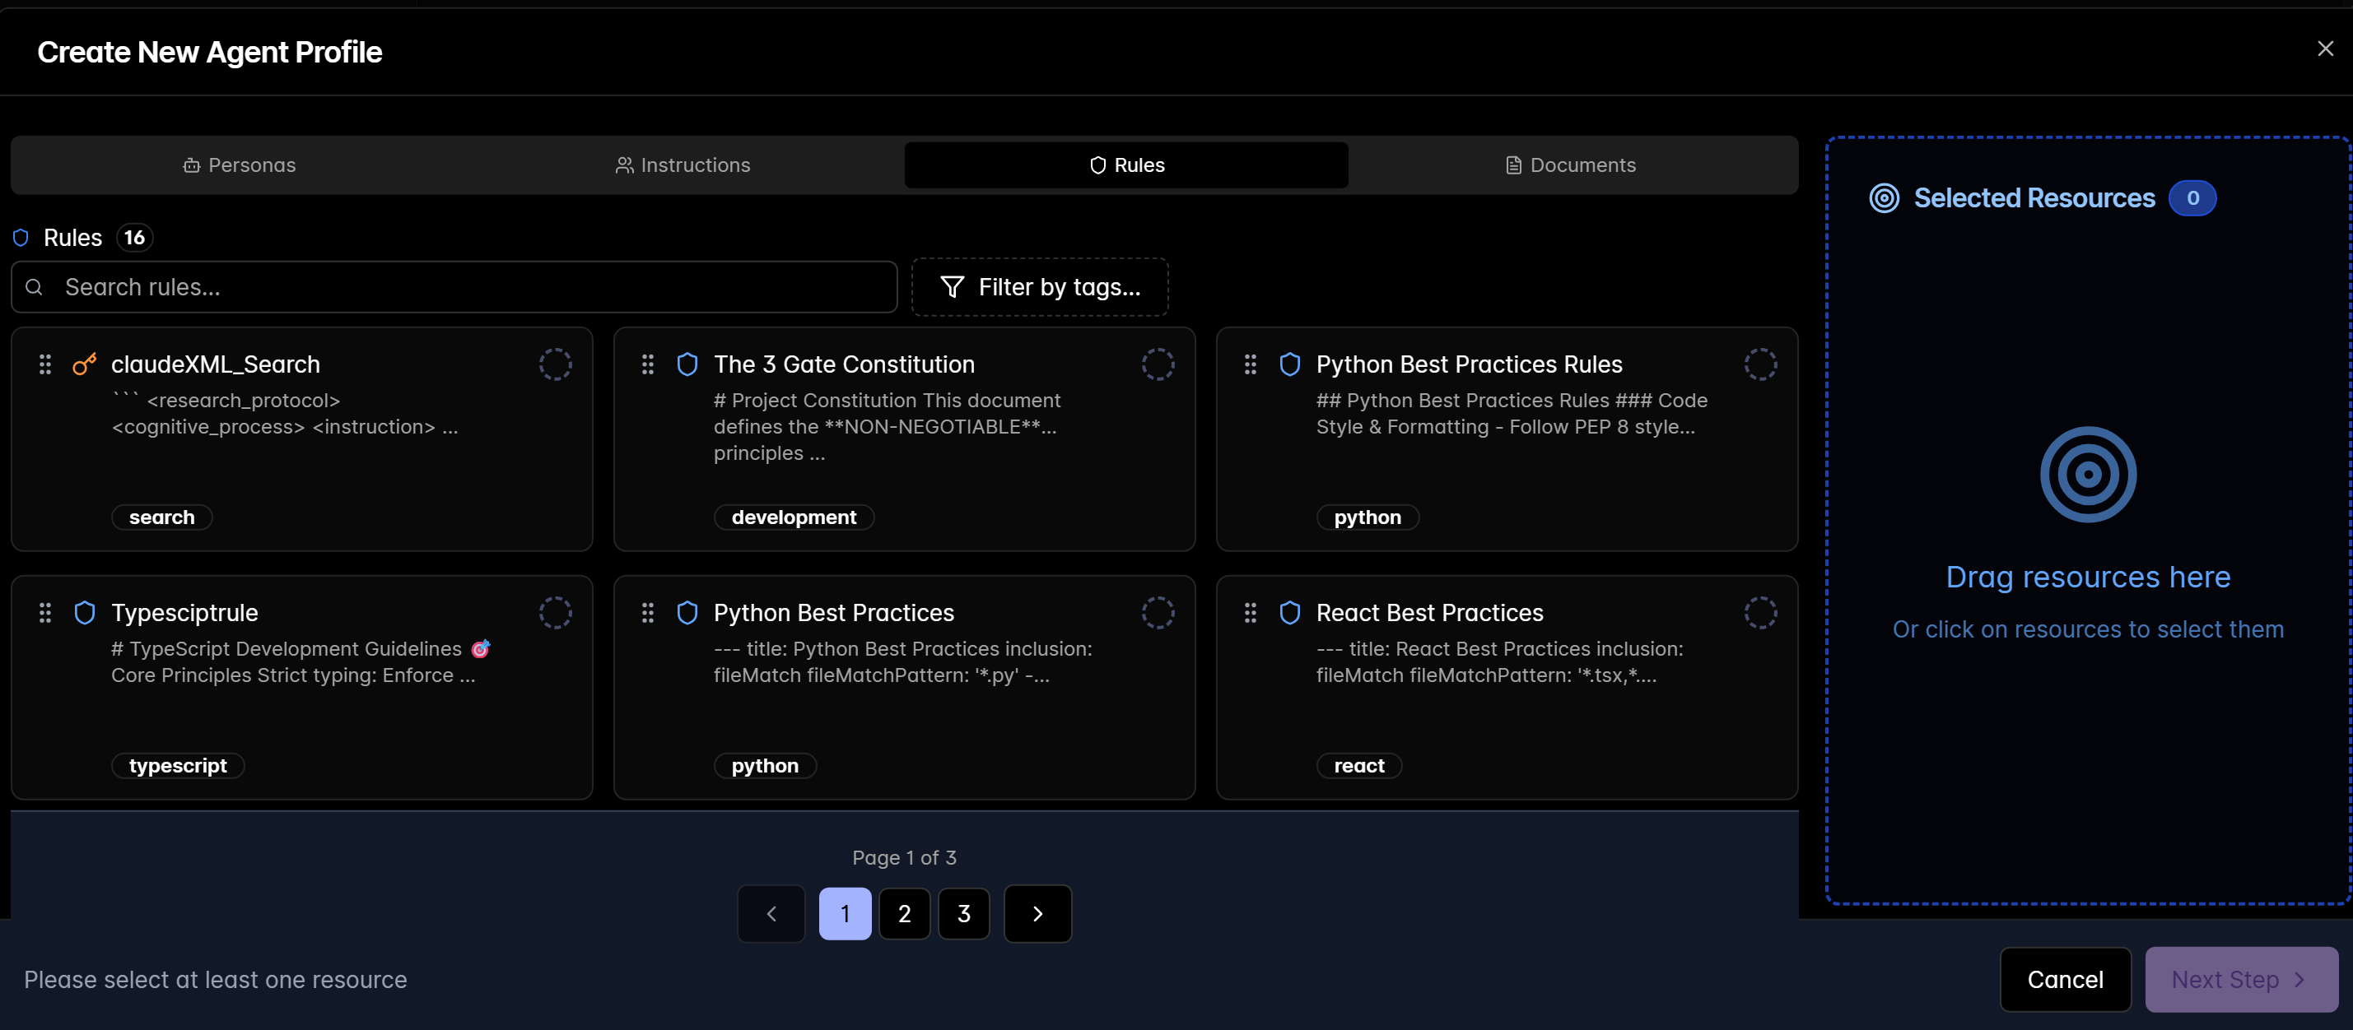Click the drag handle on React Best Practices
The width and height of the screenshot is (2353, 1030).
tap(1251, 613)
